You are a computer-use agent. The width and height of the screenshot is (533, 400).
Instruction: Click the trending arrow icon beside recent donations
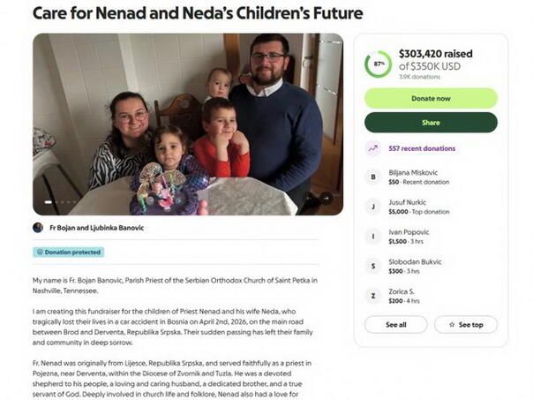(x=372, y=148)
